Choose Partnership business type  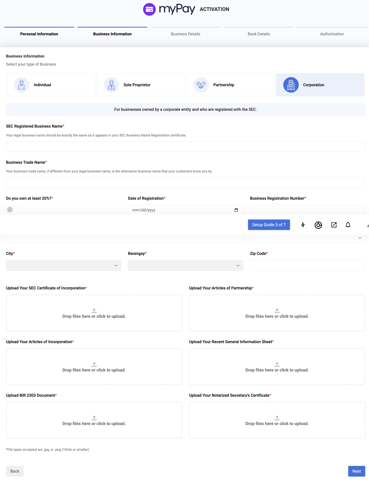(230, 85)
